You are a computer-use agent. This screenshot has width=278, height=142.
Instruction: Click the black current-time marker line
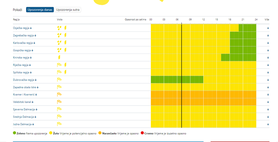181,76
